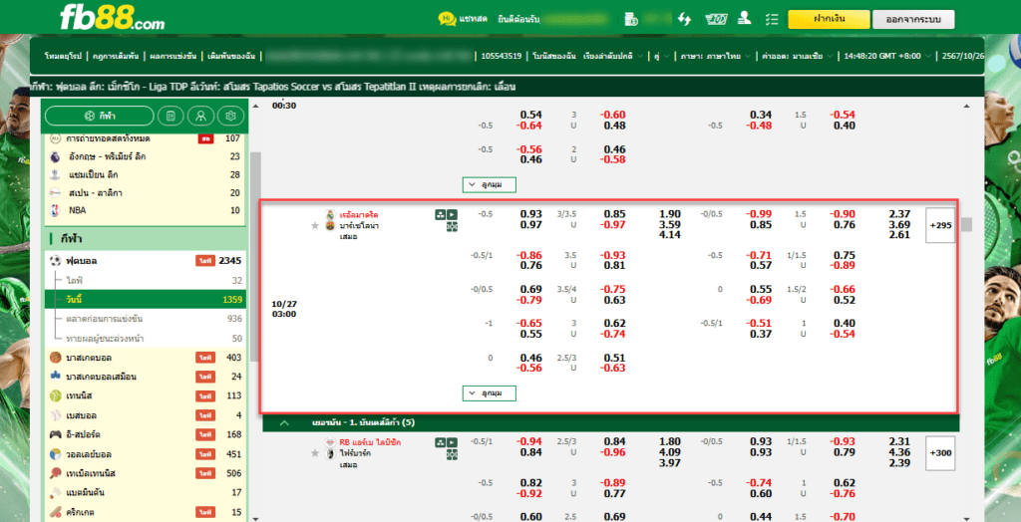The width and height of the screenshot is (1021, 522).
Task: Open the ค่าออด: มาเลเซีย odds type dropdown
Action: click(797, 56)
